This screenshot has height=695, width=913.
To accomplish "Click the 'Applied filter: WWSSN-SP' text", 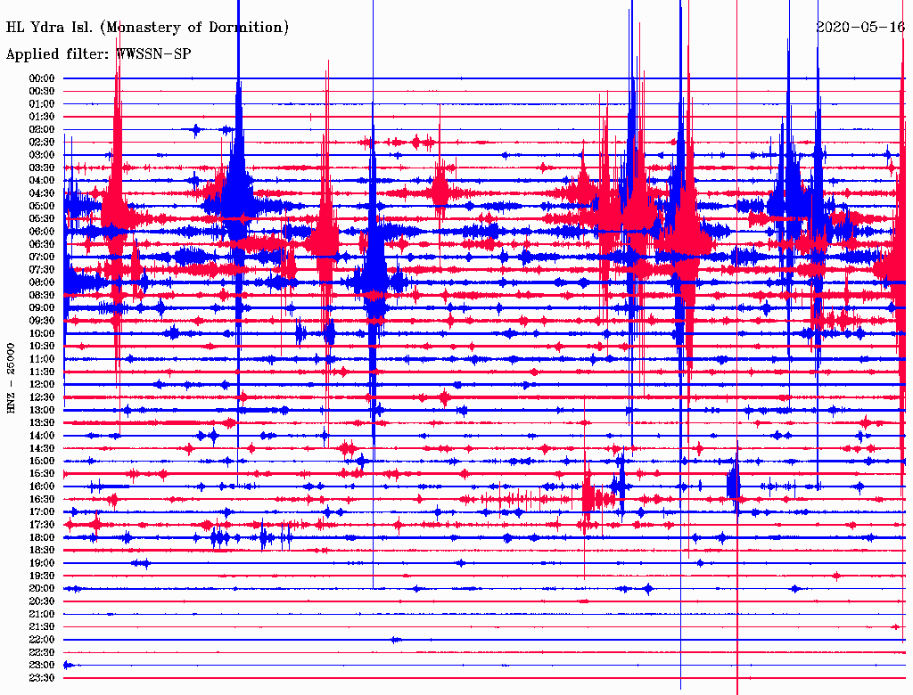I will (98, 54).
